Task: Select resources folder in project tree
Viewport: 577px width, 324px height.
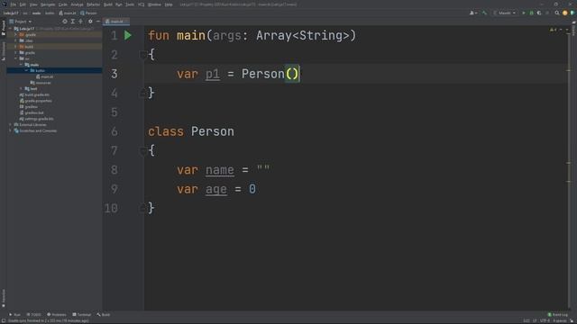Action: point(41,83)
